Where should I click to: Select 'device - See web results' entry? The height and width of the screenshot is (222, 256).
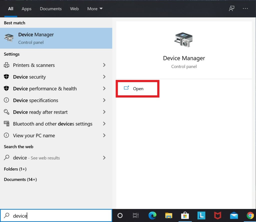click(56, 158)
